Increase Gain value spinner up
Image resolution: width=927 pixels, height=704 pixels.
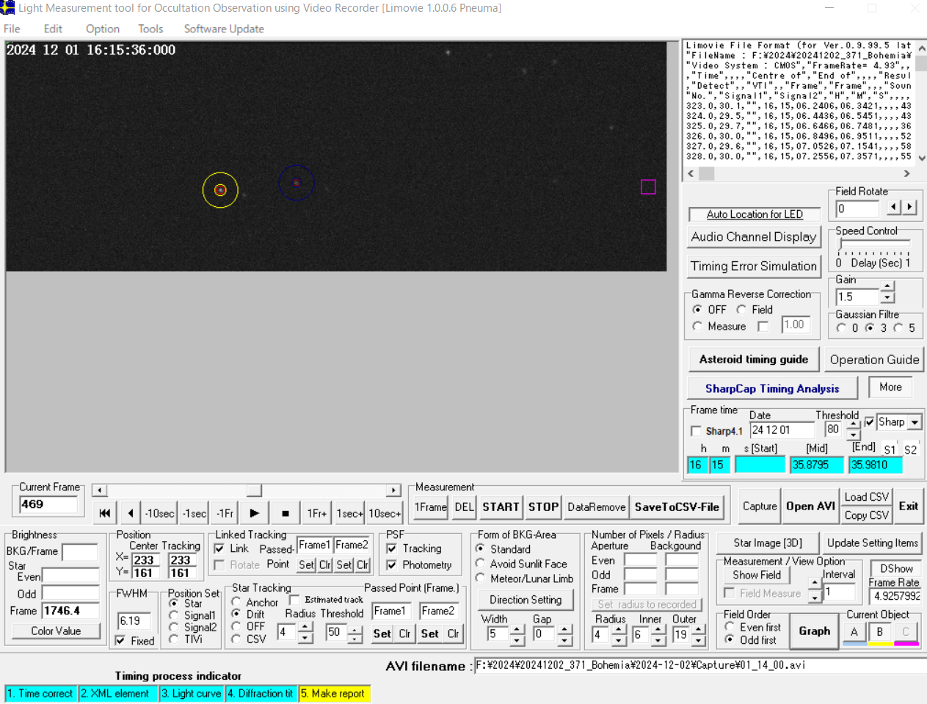pos(887,286)
